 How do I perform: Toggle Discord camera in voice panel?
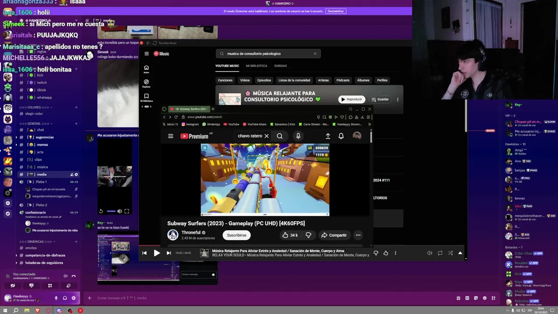(x=13, y=286)
